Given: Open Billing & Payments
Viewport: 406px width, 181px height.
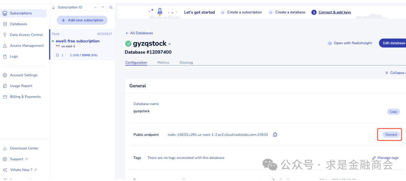Looking at the screenshot, I should (x=25, y=97).
